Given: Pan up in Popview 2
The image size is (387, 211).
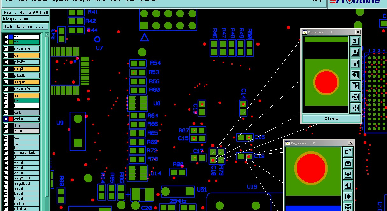Looking at the screenshot, I should click(x=348, y=163).
